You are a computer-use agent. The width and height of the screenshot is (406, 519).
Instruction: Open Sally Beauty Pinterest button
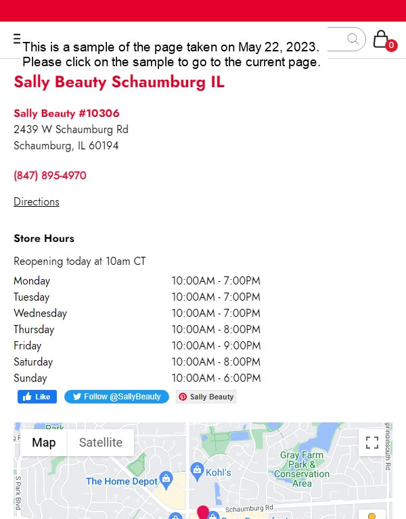click(x=206, y=397)
